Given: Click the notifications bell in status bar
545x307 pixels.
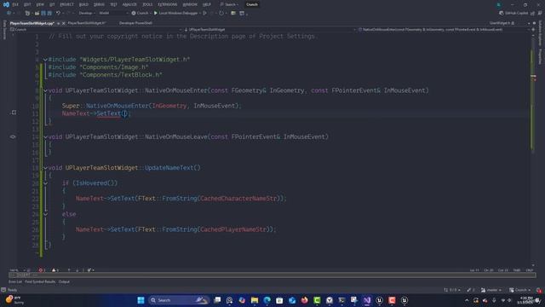Looking at the screenshot, I should click(x=539, y=290).
